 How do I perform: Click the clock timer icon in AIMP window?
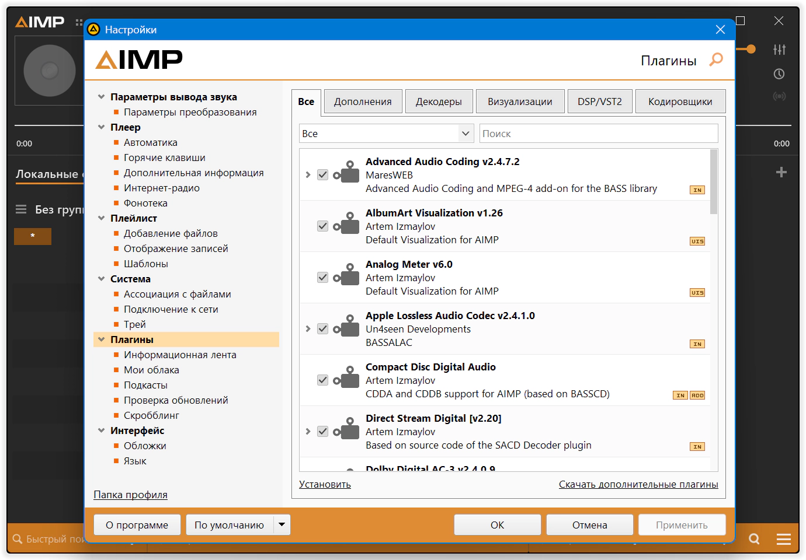tap(779, 74)
